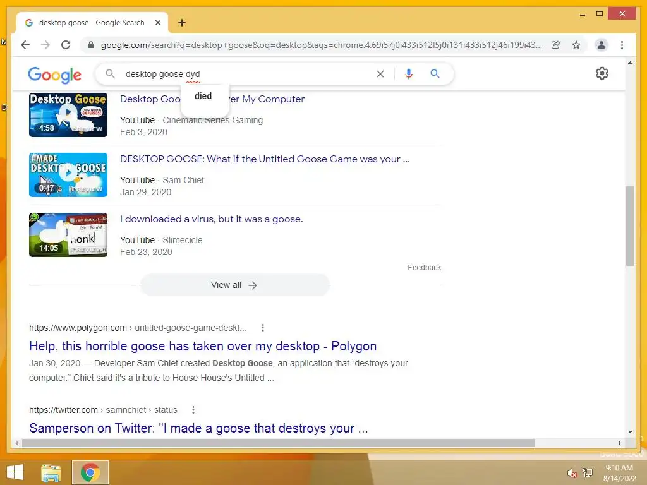Open Chrome's three-dot menu

coord(622,45)
